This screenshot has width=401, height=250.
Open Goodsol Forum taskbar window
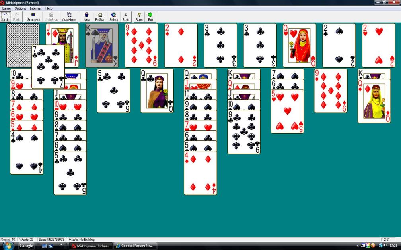pos(135,246)
